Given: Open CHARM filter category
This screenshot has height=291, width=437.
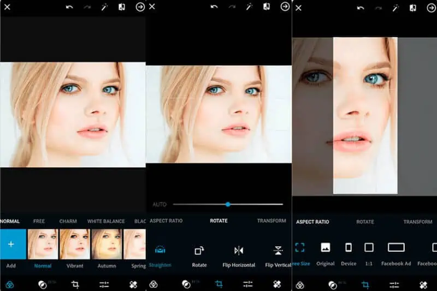Looking at the screenshot, I should pyautogui.click(x=68, y=221).
